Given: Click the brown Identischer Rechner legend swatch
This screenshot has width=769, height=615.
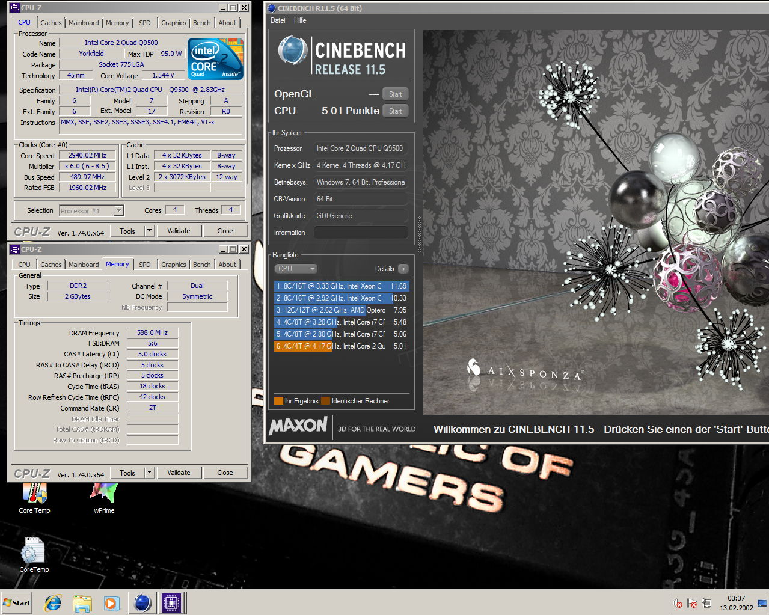Looking at the screenshot, I should (x=325, y=401).
